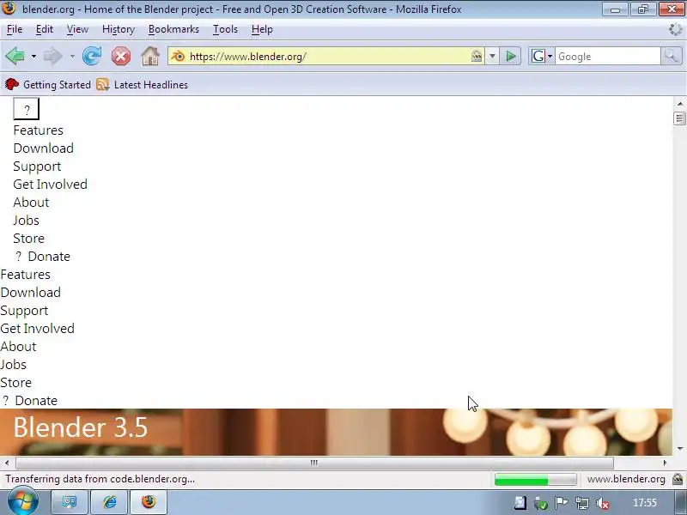The image size is (687, 515).
Task: Click the vertical scrollbar down arrow
Action: 679,448
